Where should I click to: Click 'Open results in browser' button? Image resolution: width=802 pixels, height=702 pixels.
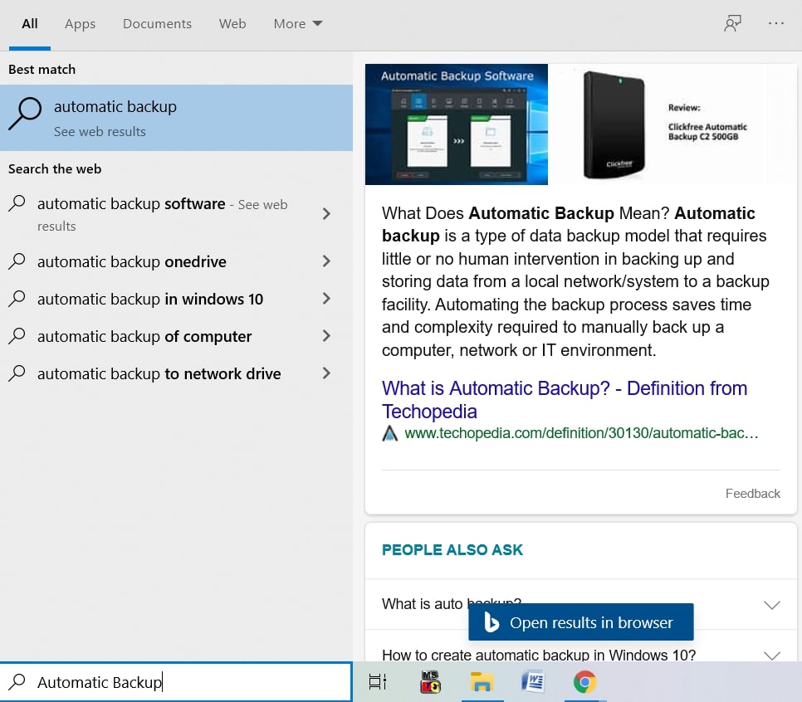coord(580,622)
